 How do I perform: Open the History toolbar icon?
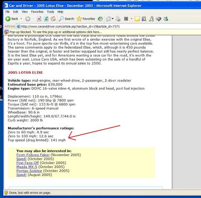click(x=100, y=19)
